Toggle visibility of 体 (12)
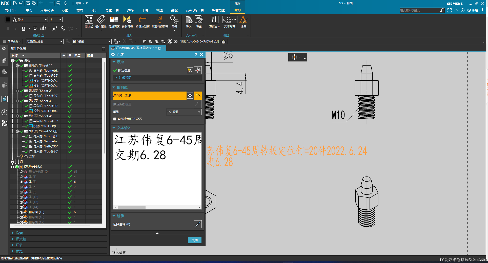Image resolution: width=488 pixels, height=263 pixels. (x=22, y=197)
